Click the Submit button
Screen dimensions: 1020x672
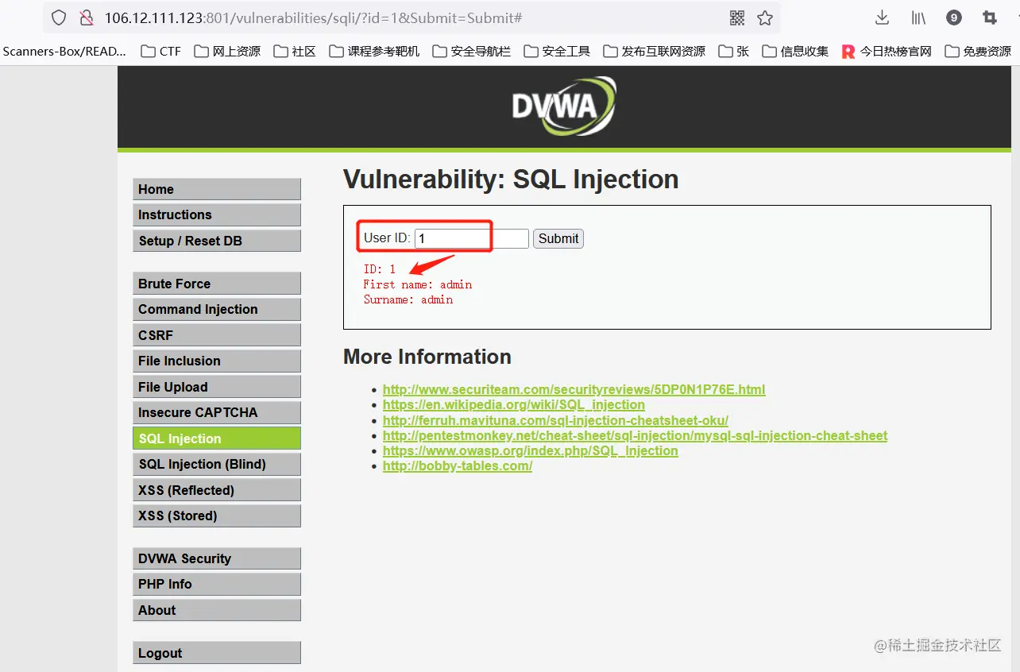558,238
